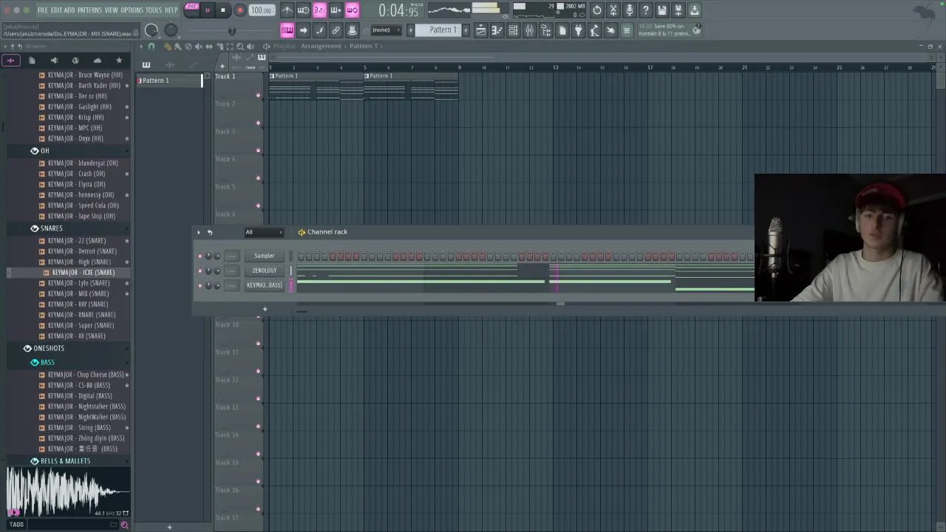Click the Arrangement breadcrumb in playlist
946x532 pixels.
point(321,46)
